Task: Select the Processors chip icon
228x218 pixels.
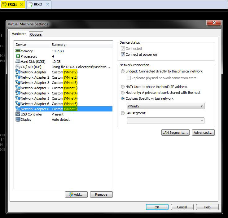Action: tap(18, 56)
